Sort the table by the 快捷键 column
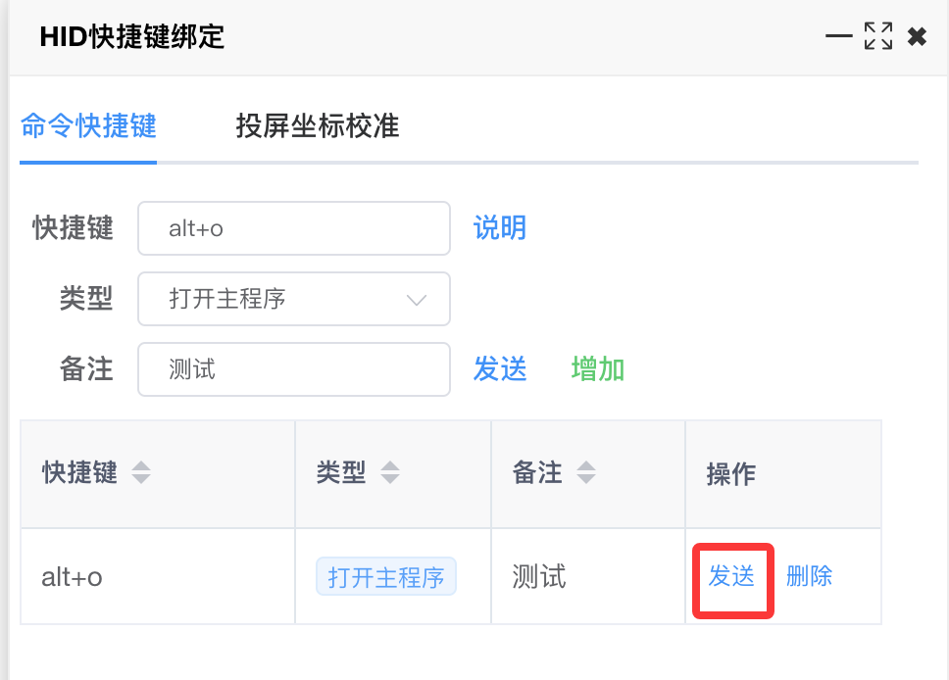This screenshot has height=680, width=949. [141, 474]
